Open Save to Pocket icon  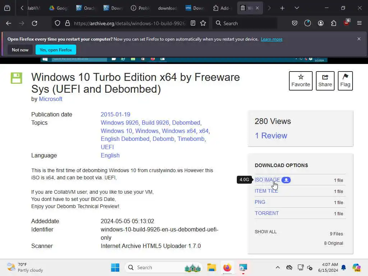click(x=295, y=23)
